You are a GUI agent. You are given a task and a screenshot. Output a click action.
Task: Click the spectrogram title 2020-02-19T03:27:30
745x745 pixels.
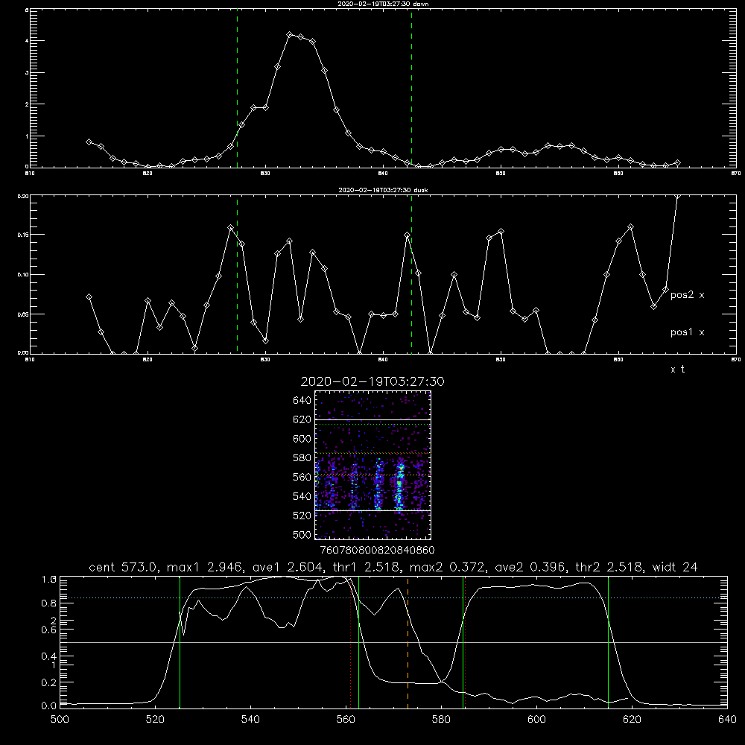point(372,381)
